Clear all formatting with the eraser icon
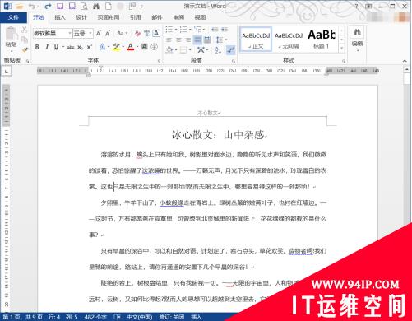The image size is (412, 321). 137,34
